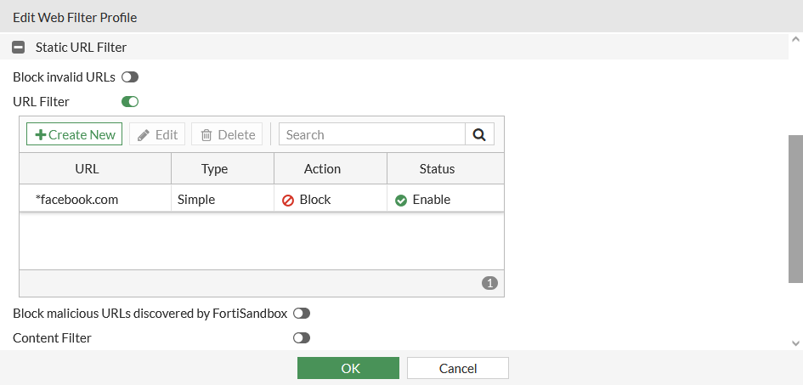
Task: Click the green Enable status checkmark
Action: click(x=401, y=200)
